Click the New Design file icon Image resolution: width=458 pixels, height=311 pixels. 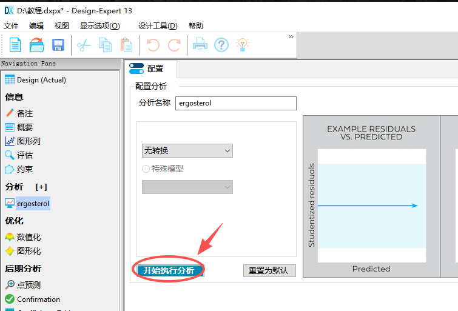tap(15, 45)
